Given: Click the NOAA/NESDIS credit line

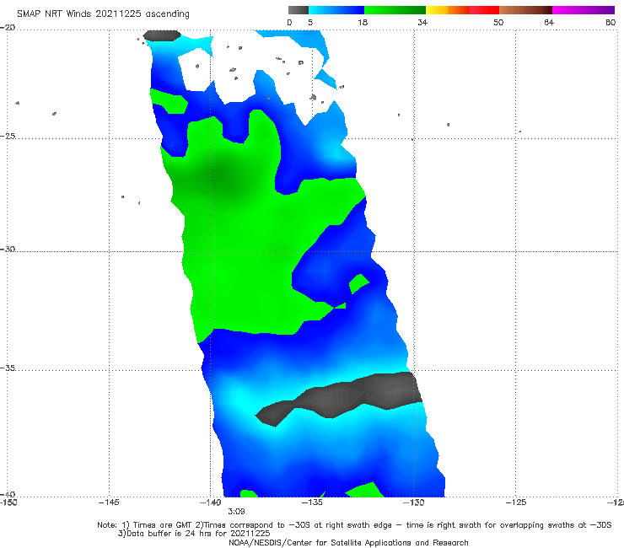Looking at the screenshot, I should pyautogui.click(x=348, y=543).
